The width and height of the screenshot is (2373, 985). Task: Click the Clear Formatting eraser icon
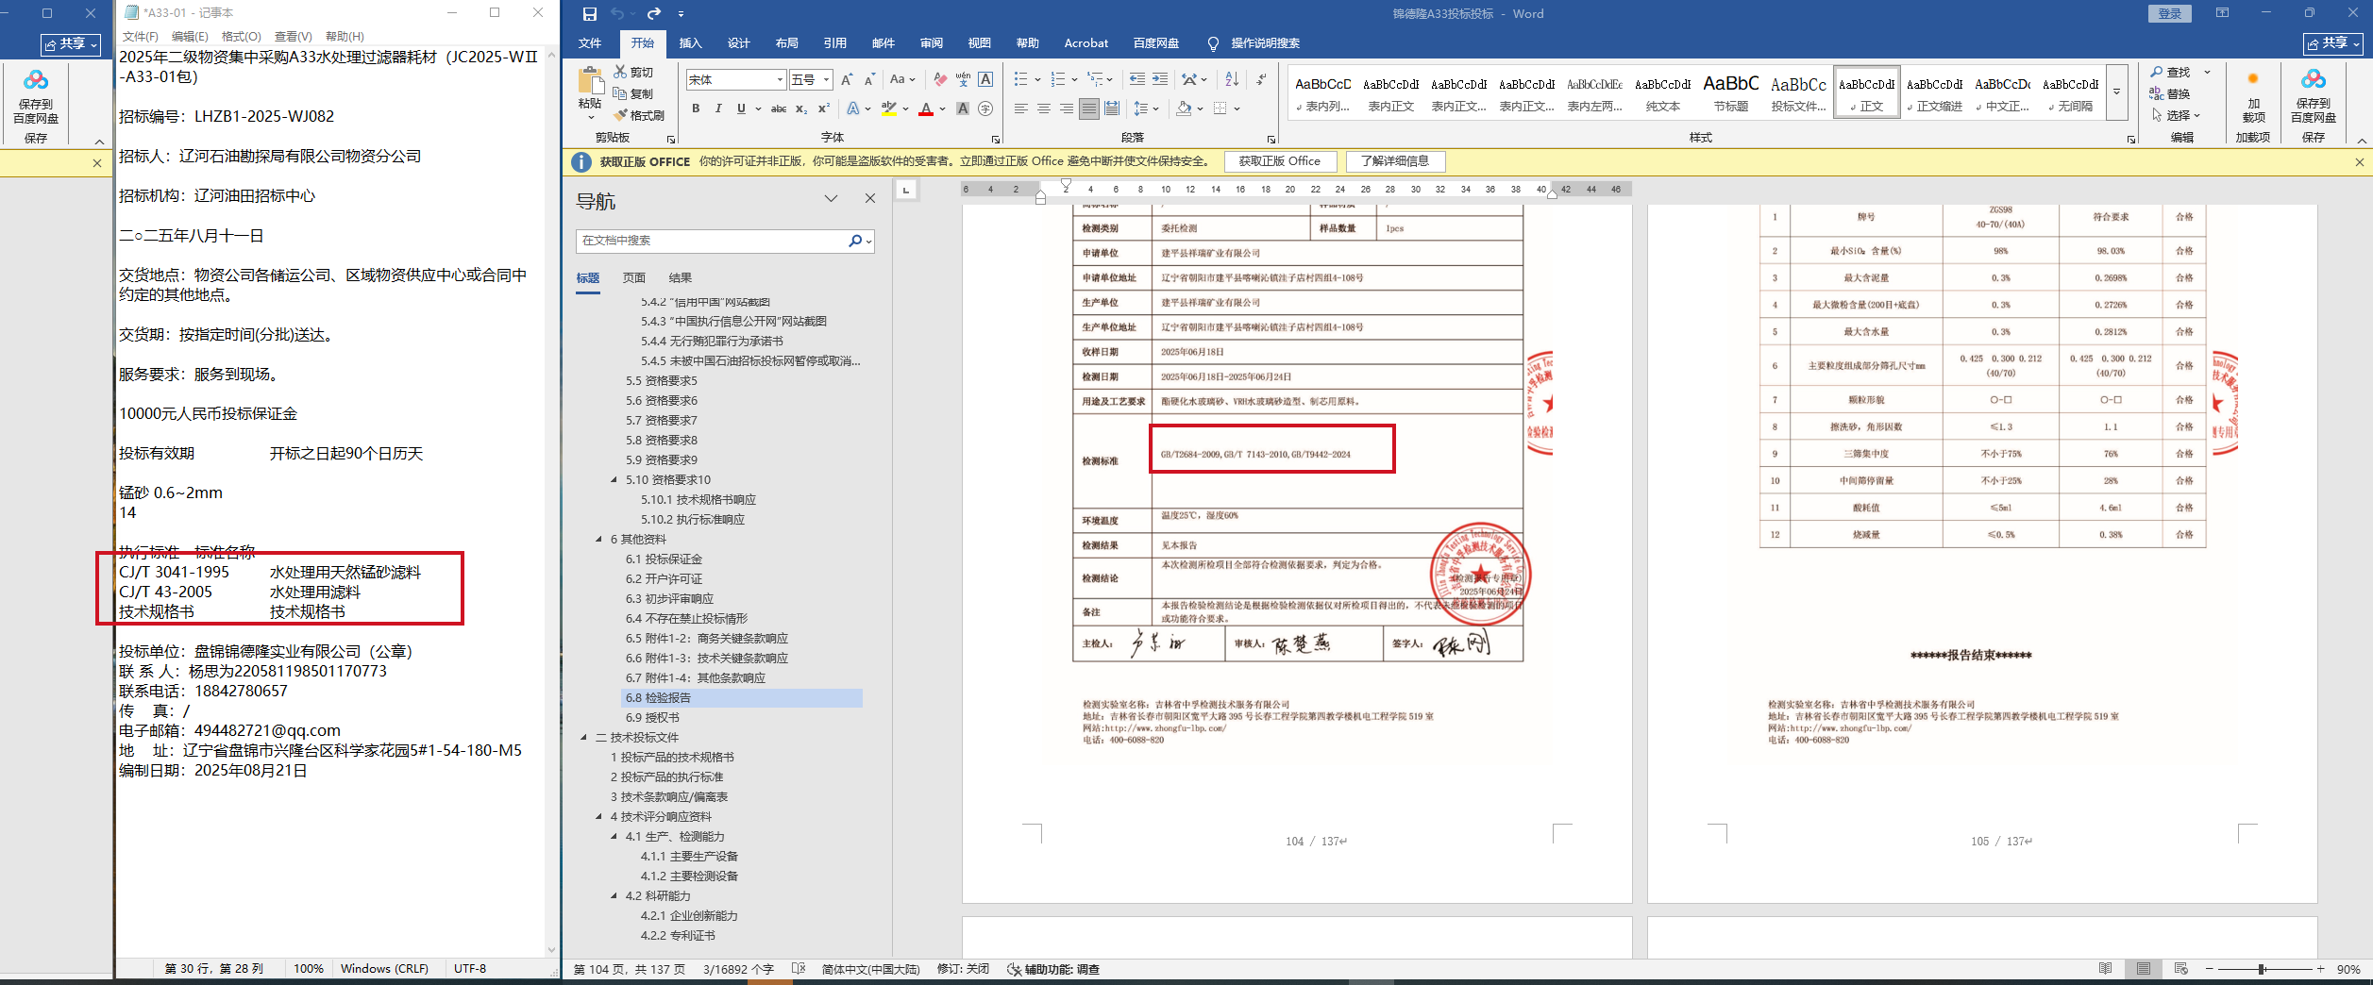tap(939, 80)
